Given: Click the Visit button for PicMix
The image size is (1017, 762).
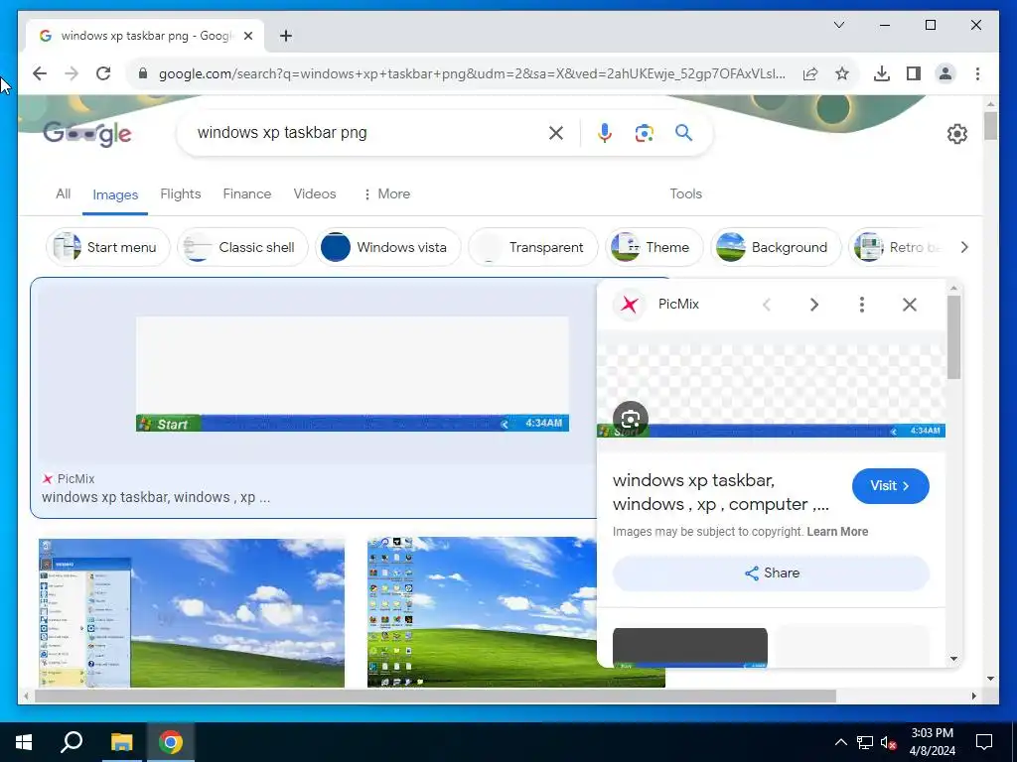Looking at the screenshot, I should [890, 486].
